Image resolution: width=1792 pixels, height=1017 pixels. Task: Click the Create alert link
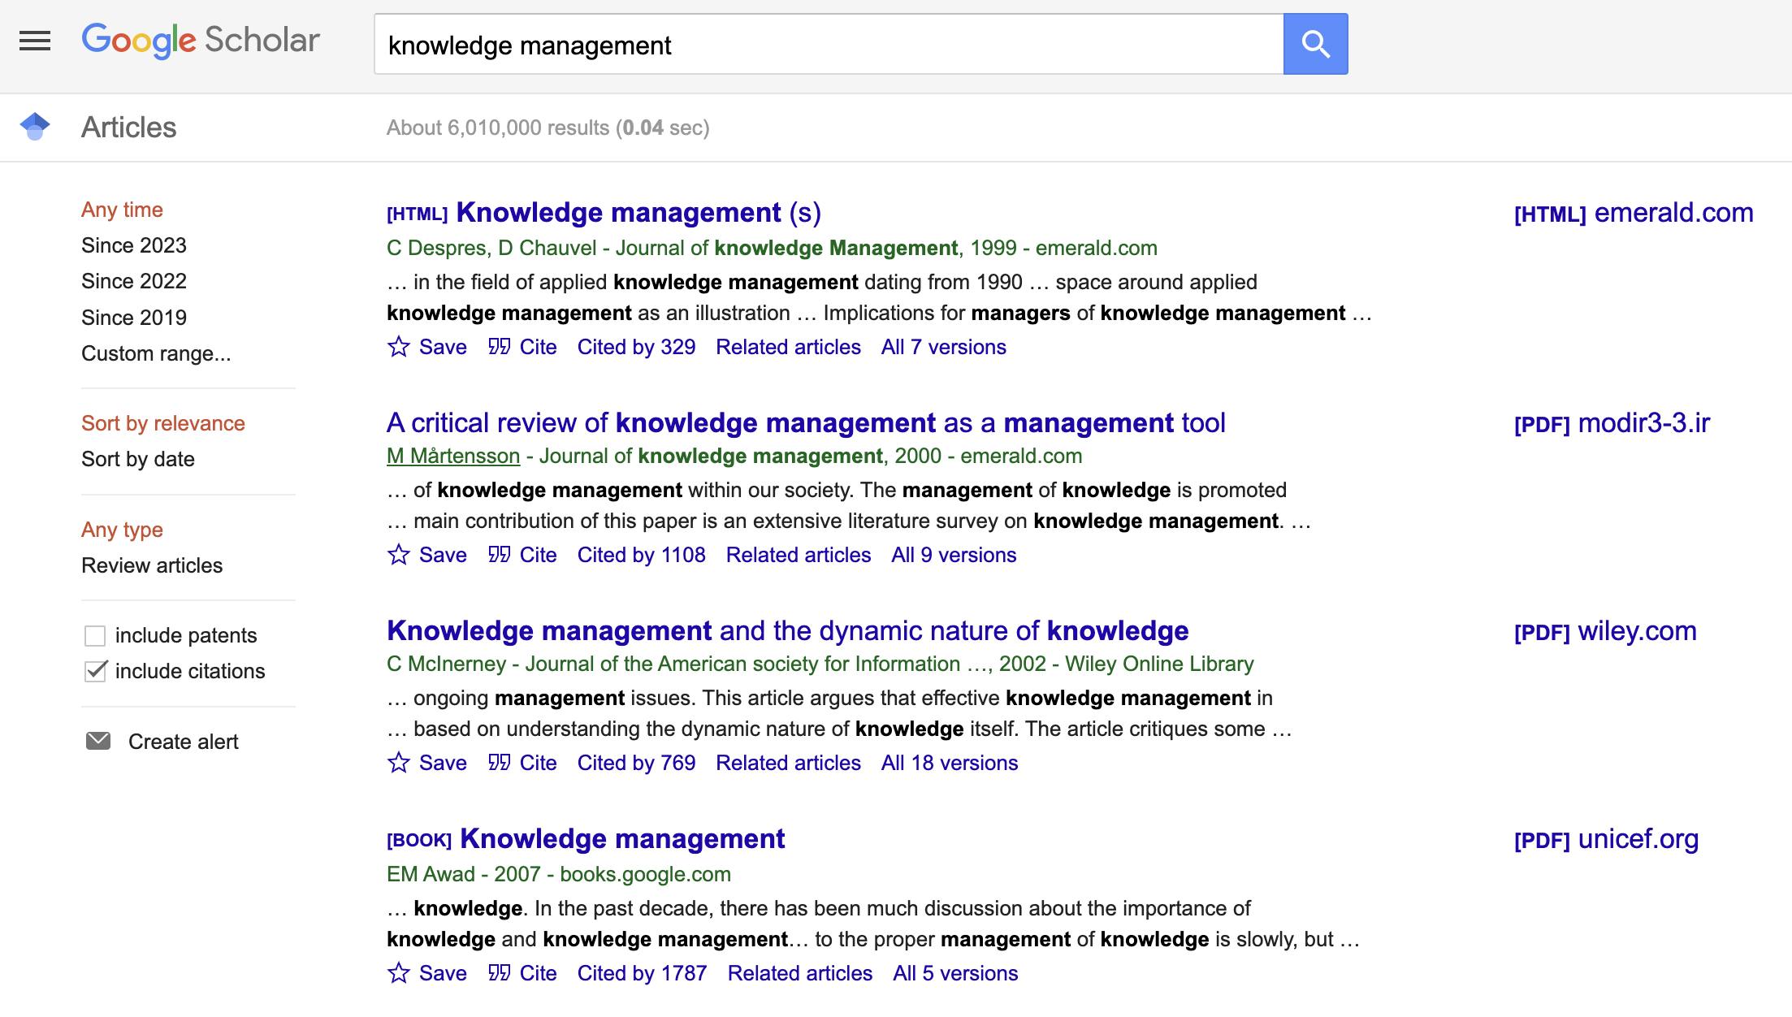point(184,742)
